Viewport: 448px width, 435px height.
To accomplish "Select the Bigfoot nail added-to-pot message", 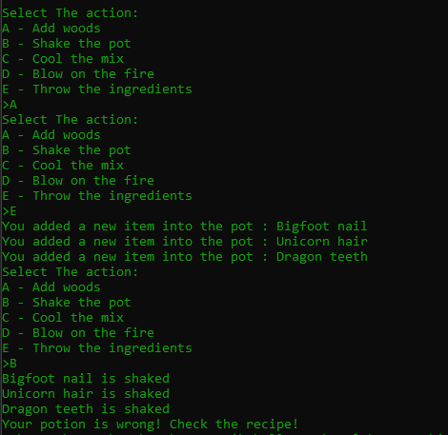I will point(185,227).
